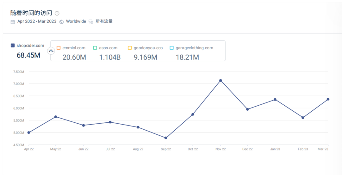Uncheck the shopcider.com checkbox
This screenshot has width=342, height=175.
click(x=13, y=45)
